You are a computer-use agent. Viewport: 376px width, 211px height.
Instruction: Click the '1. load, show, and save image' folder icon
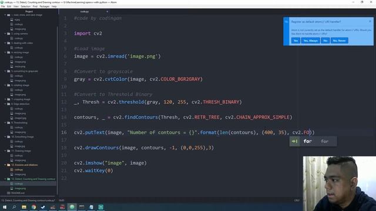[x=9, y=15]
